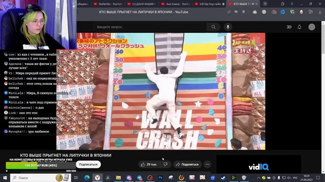
Task: Mute audio icon on the active tab
Action: pos(253,4)
